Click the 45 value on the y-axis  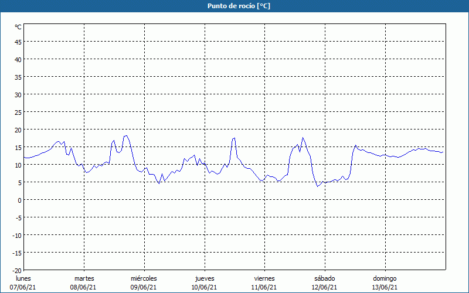[18, 42]
